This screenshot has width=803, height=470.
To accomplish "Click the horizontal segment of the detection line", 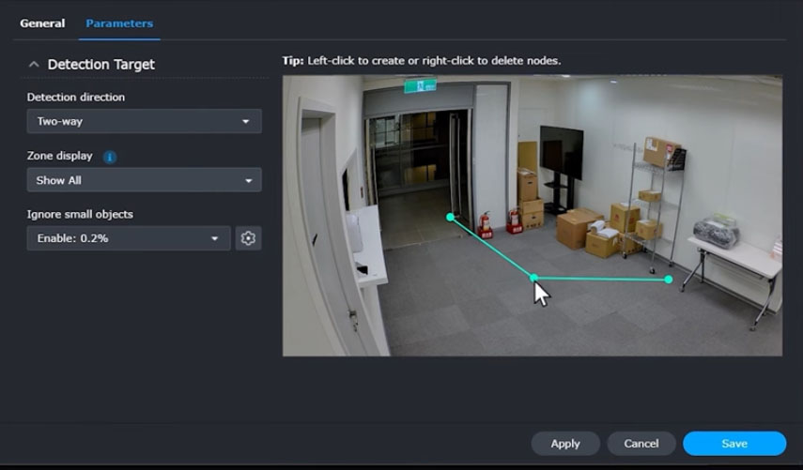I will (601, 279).
